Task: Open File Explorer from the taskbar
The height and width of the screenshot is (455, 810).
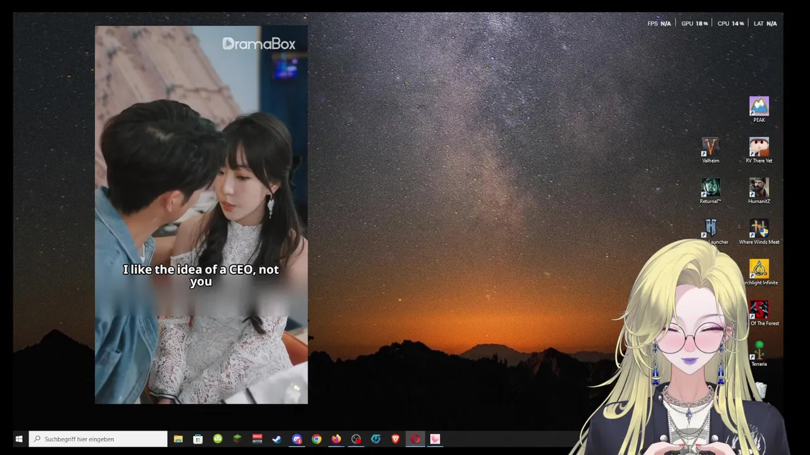Action: (x=178, y=439)
